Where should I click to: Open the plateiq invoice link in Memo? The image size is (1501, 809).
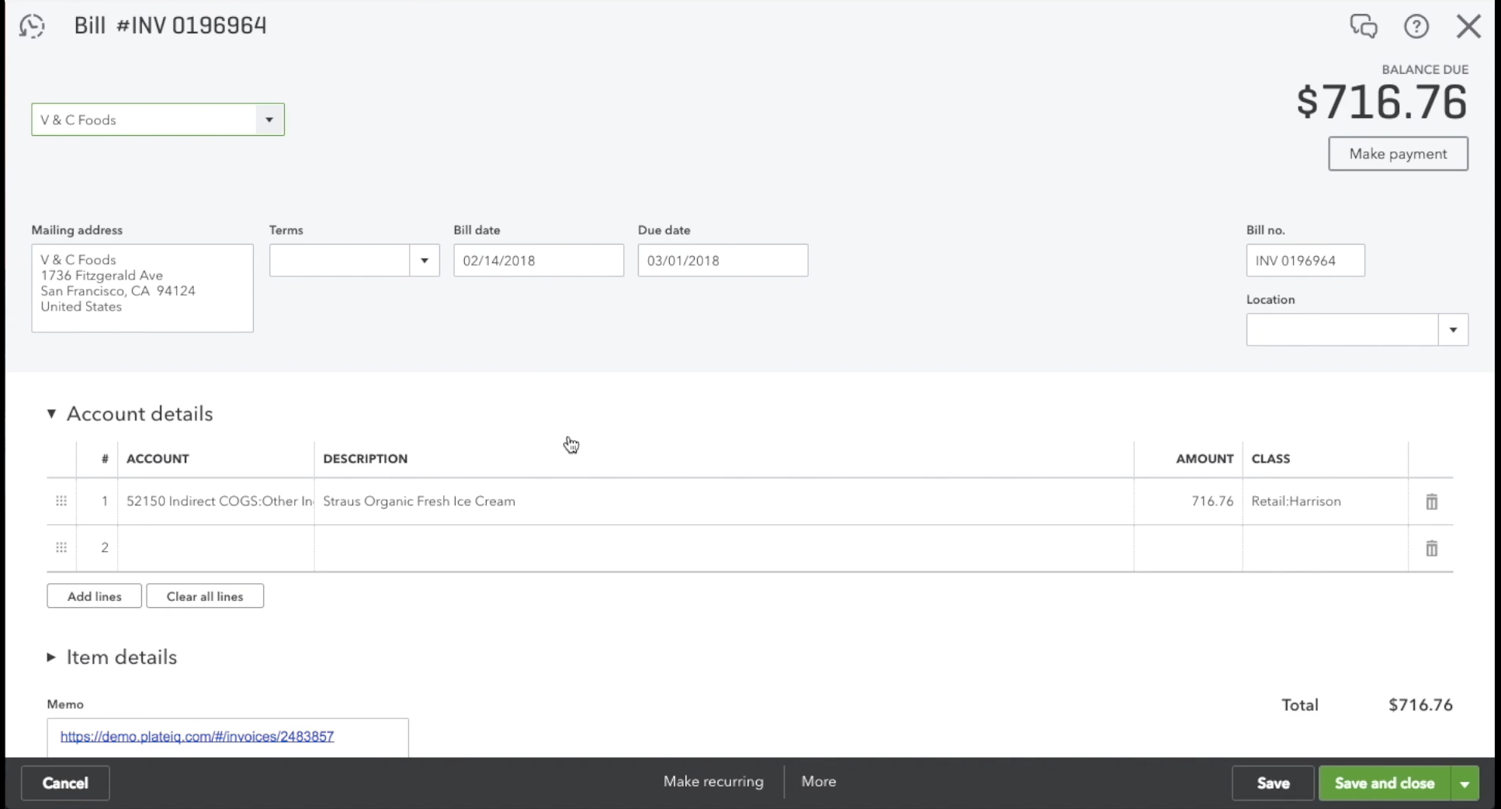[x=197, y=736]
